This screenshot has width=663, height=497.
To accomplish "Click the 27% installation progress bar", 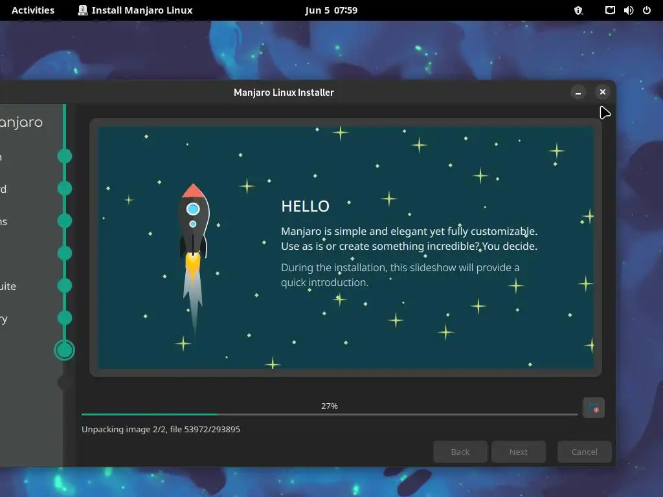I will (x=330, y=414).
